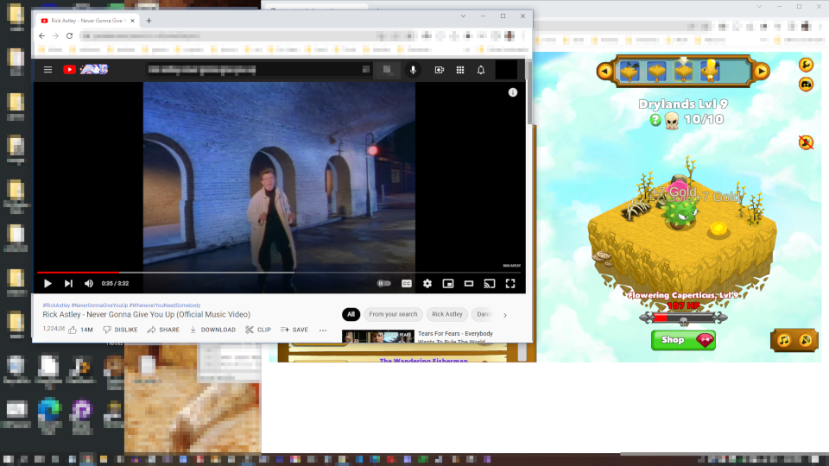Toggle game music note button
Image resolution: width=829 pixels, height=466 pixels.
[x=784, y=340]
